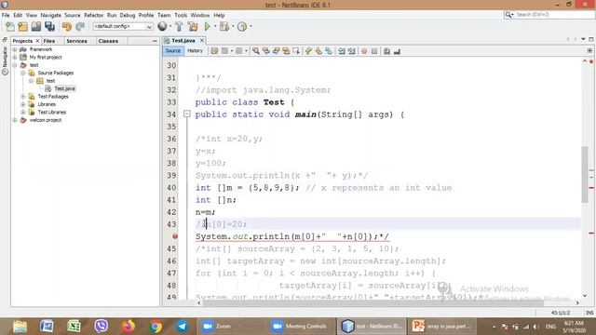Click the Stop Macro Recording icon

pyautogui.click(x=374, y=51)
